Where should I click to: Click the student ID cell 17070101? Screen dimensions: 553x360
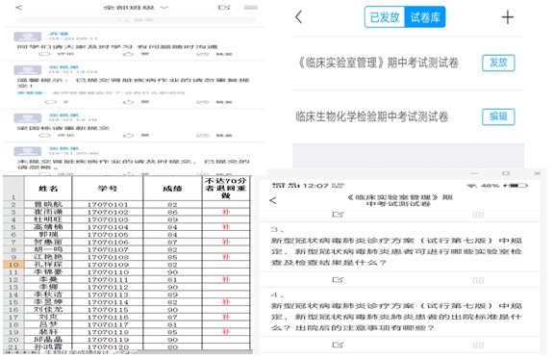[x=108, y=205]
